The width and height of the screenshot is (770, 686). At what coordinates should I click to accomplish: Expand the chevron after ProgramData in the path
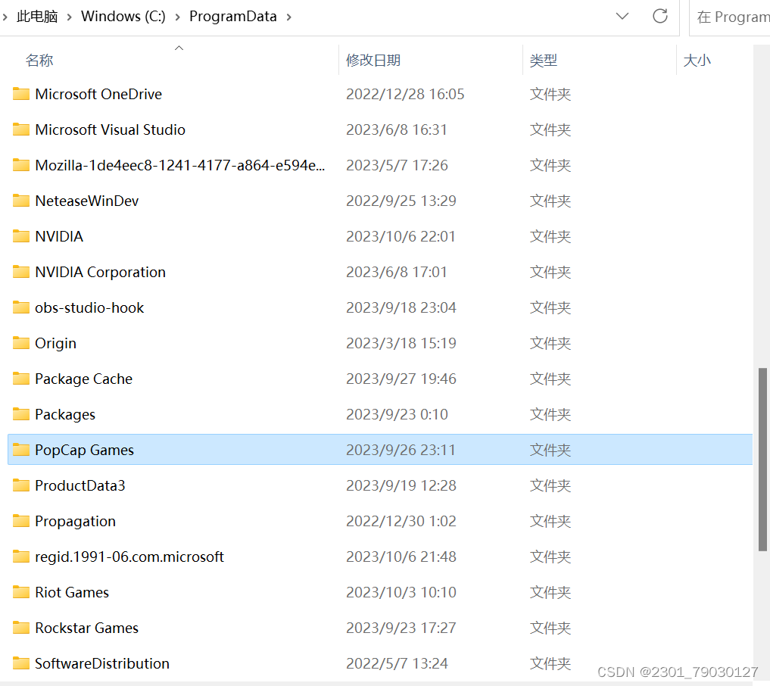tap(288, 17)
